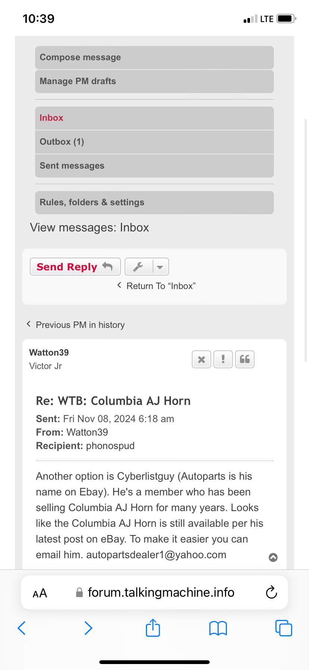Image resolution: width=309 pixels, height=670 pixels.
Task: Go forward with Safari forward arrow
Action: [x=88, y=628]
